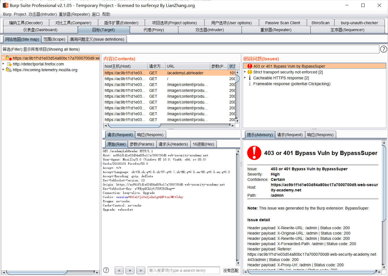Screen dimensions: 388x276
Task: Switch to 插件扩展(Extender) tab
Action: click(x=121, y=23)
